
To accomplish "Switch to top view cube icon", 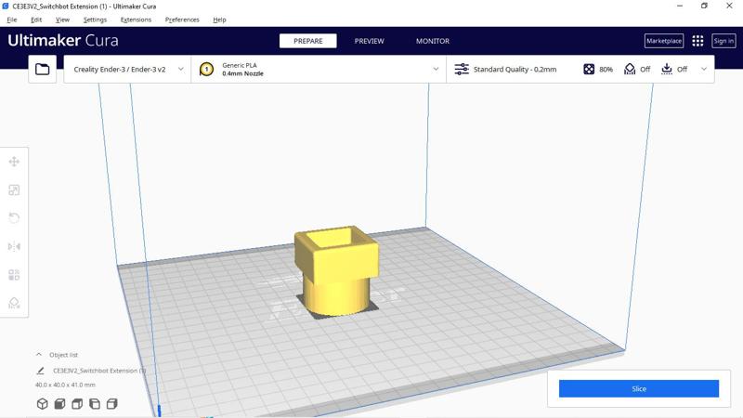I will click(x=77, y=404).
